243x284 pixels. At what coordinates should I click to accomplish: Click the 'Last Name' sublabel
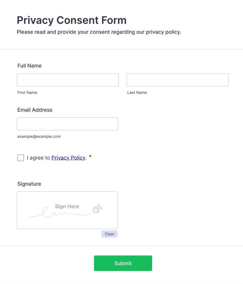tap(137, 93)
